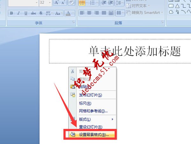Click the bullet list button

click(81, 3)
